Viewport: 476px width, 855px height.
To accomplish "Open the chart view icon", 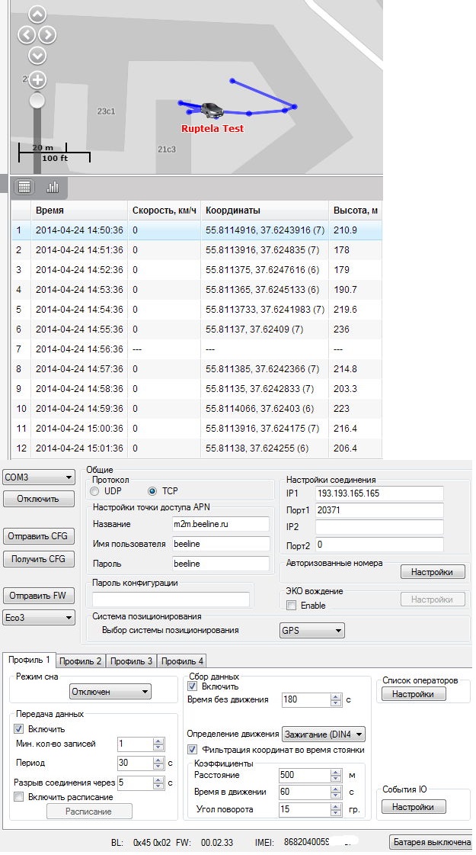I will 53,187.
